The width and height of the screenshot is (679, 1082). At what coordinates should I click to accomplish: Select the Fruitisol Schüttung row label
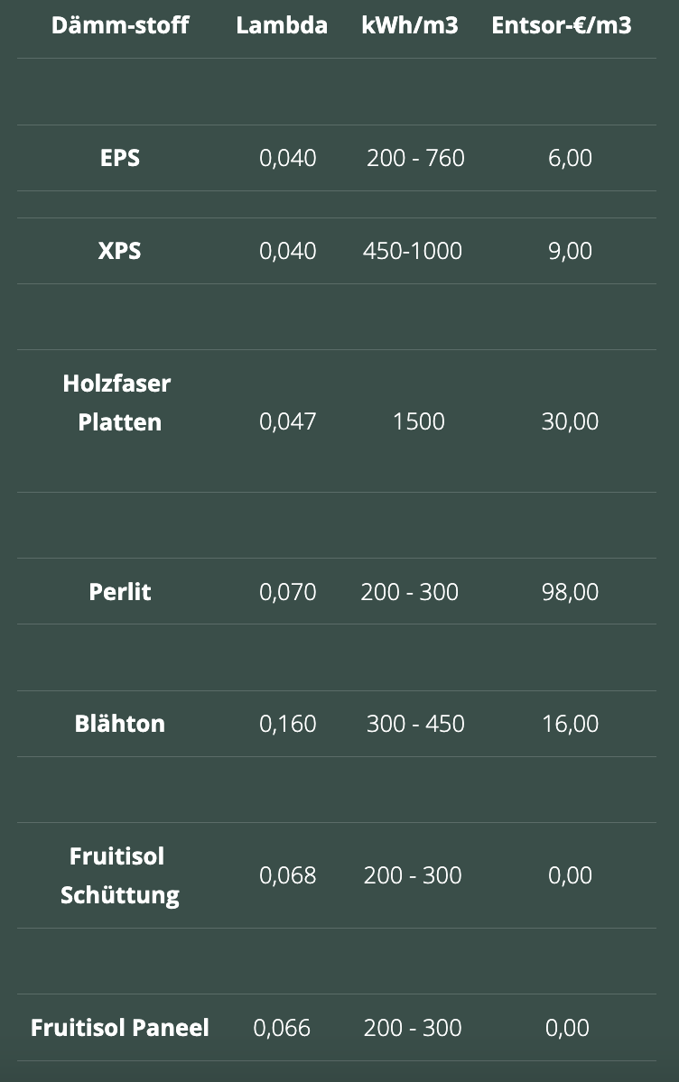[x=119, y=875]
